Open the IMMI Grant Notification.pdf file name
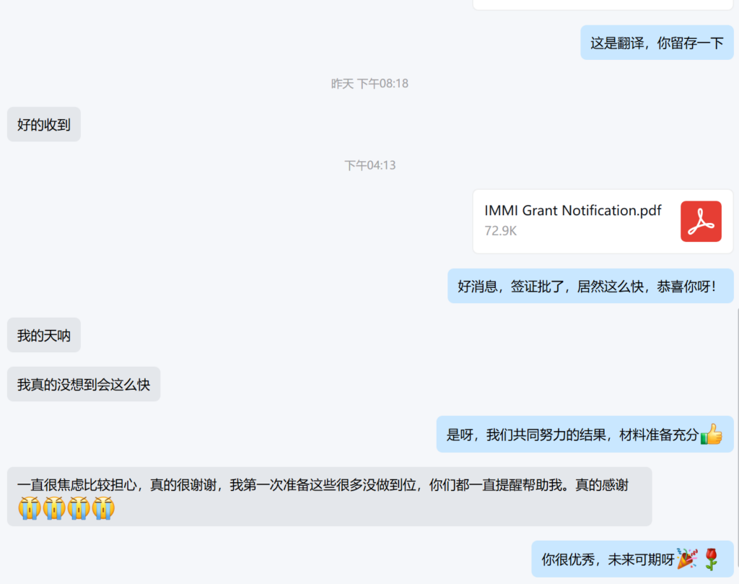 click(x=572, y=211)
